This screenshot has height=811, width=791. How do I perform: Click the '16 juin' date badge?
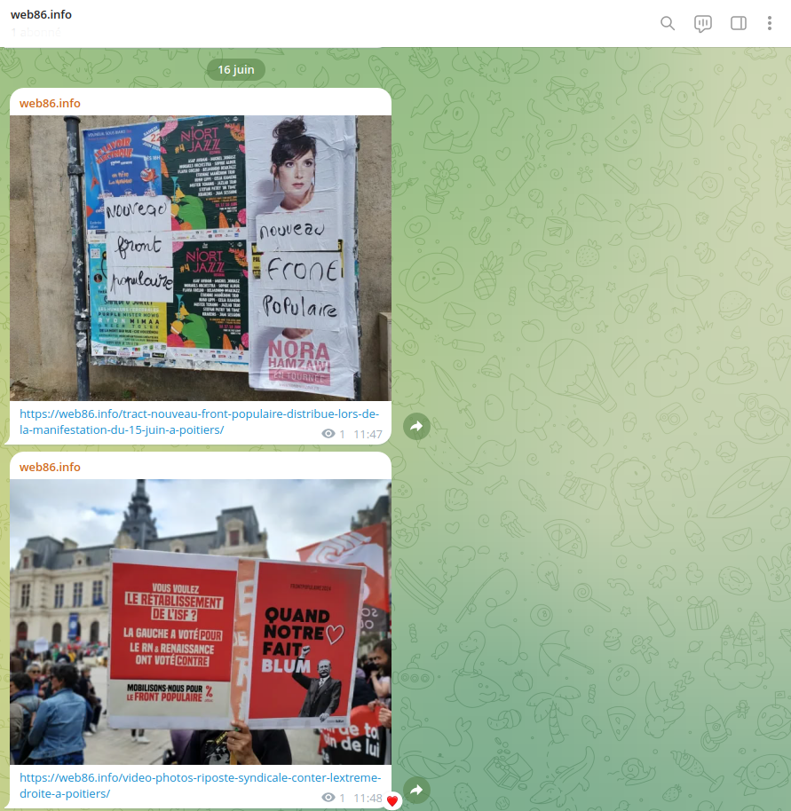pyautogui.click(x=236, y=69)
